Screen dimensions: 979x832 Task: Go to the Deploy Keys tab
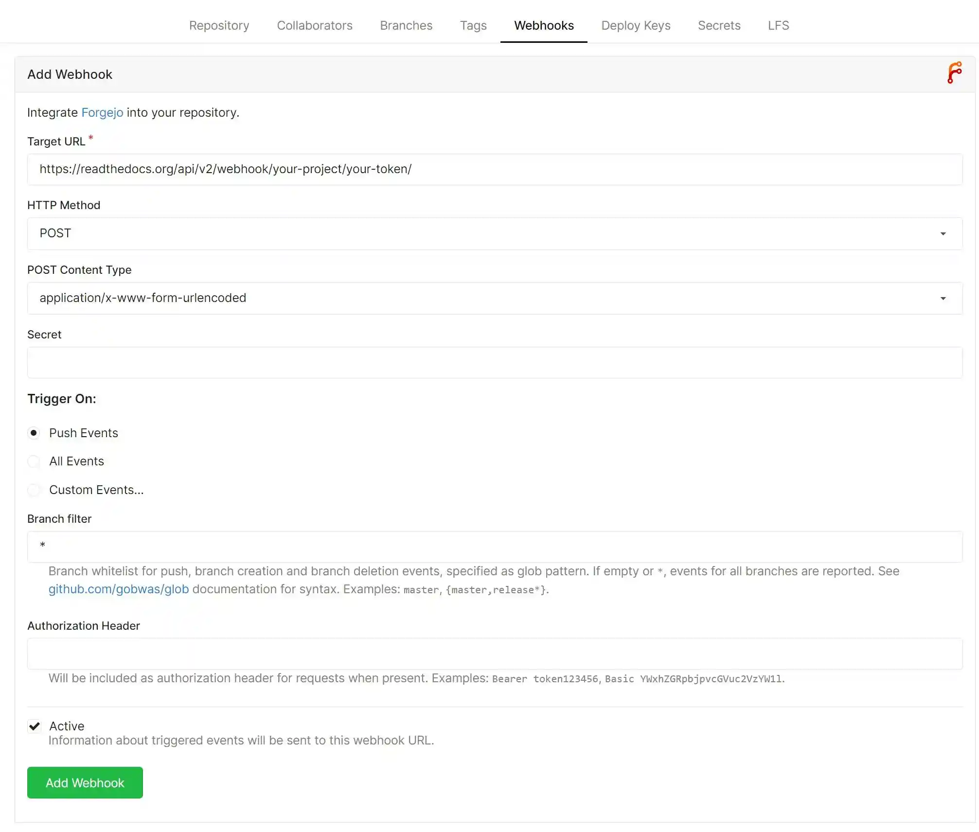click(636, 25)
